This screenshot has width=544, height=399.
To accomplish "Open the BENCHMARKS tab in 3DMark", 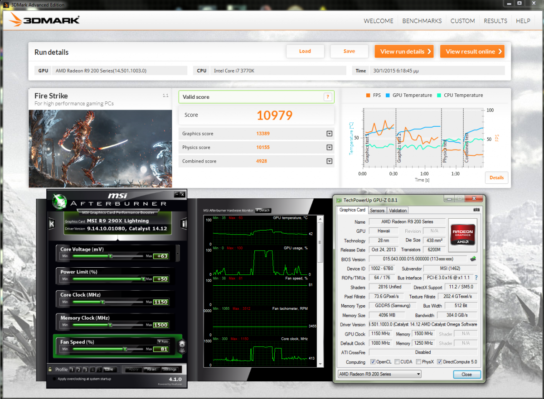I will [422, 21].
